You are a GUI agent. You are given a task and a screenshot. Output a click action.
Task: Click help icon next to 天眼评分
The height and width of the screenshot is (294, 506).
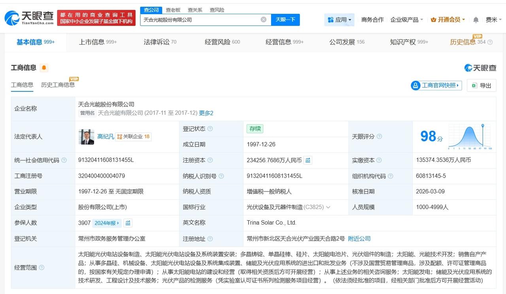pyautogui.click(x=379, y=137)
